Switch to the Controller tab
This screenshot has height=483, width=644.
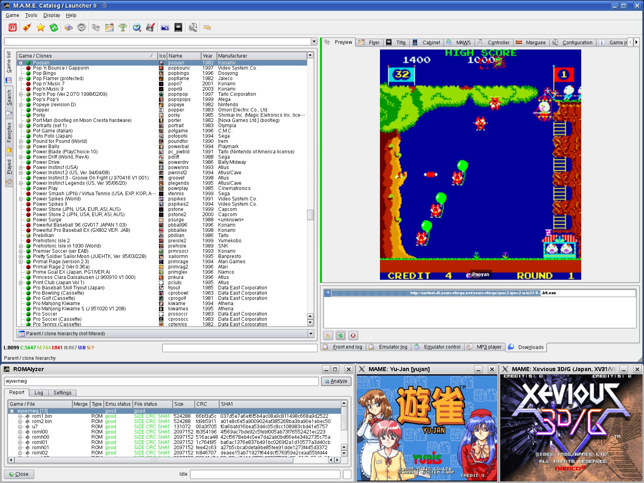pyautogui.click(x=494, y=42)
